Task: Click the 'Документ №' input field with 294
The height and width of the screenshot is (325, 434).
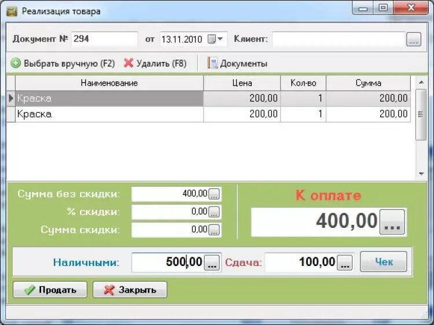Action: (x=104, y=39)
